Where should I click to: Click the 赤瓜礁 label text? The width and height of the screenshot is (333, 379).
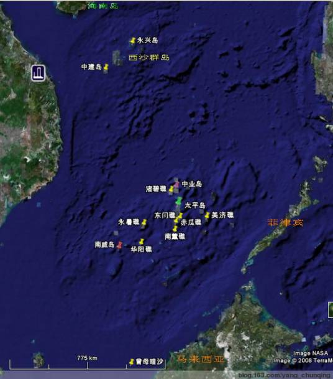point(191,222)
